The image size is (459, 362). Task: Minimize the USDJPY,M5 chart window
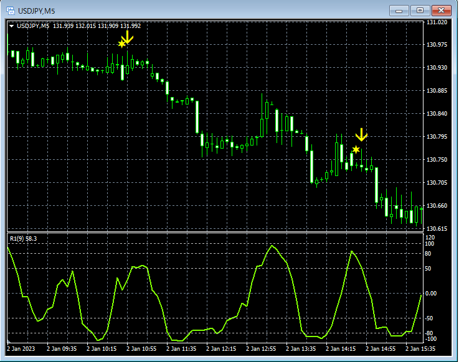[x=399, y=11]
